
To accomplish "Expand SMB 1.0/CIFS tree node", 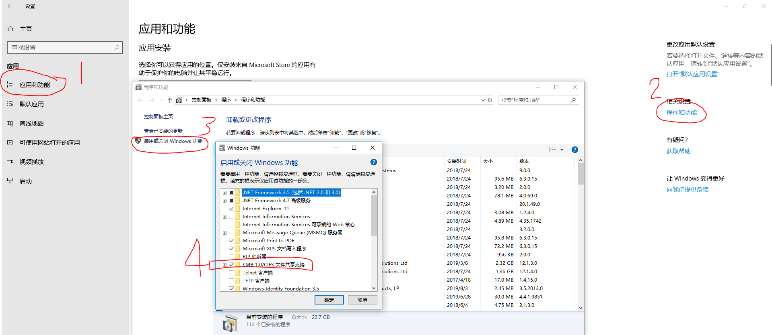I will point(224,265).
